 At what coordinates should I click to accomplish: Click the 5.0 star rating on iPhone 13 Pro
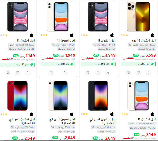(125, 35)
